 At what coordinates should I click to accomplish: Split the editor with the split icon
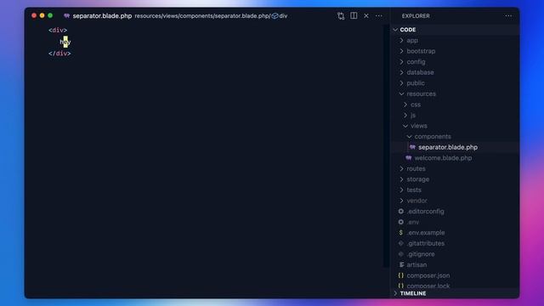click(x=354, y=15)
